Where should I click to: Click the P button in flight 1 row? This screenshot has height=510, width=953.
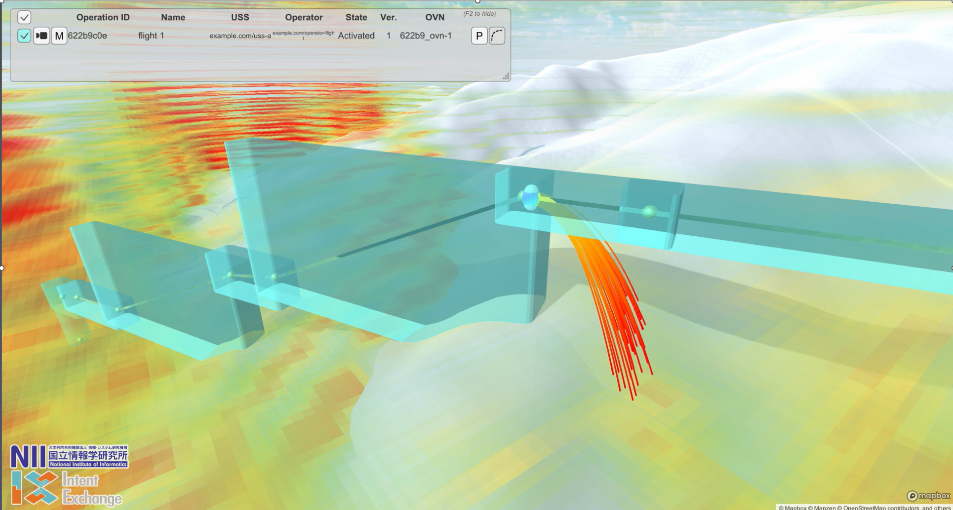479,36
